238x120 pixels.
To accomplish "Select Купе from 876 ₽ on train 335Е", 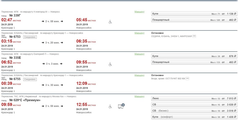I will click(x=194, y=56).
